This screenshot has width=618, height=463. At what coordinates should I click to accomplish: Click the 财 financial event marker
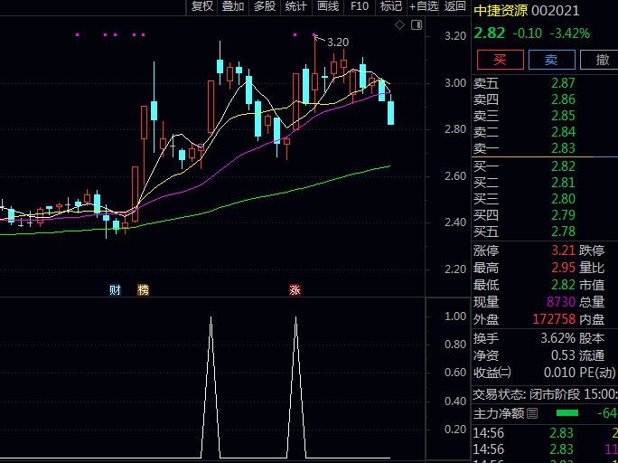point(115,289)
